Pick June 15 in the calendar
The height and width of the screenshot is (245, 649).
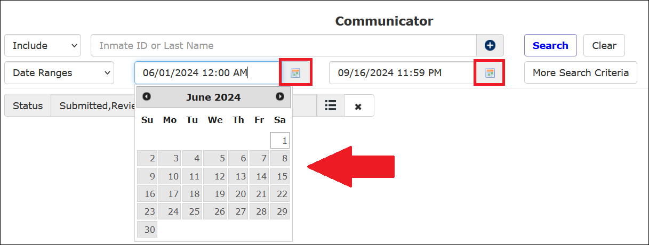[280, 176]
